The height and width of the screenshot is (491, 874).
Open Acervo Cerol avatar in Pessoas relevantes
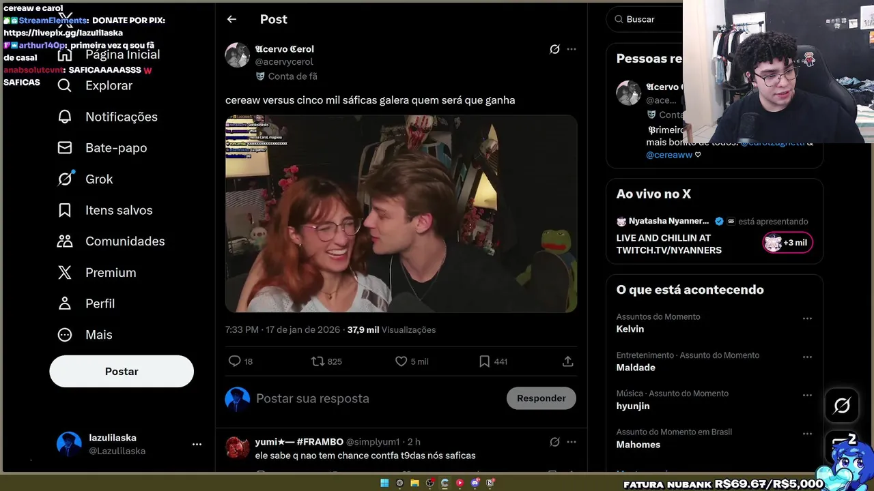tap(629, 93)
